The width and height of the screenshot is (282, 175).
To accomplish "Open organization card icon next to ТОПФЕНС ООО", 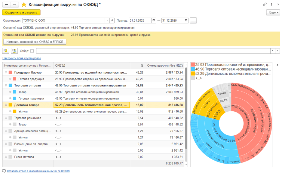I will 112,20.
